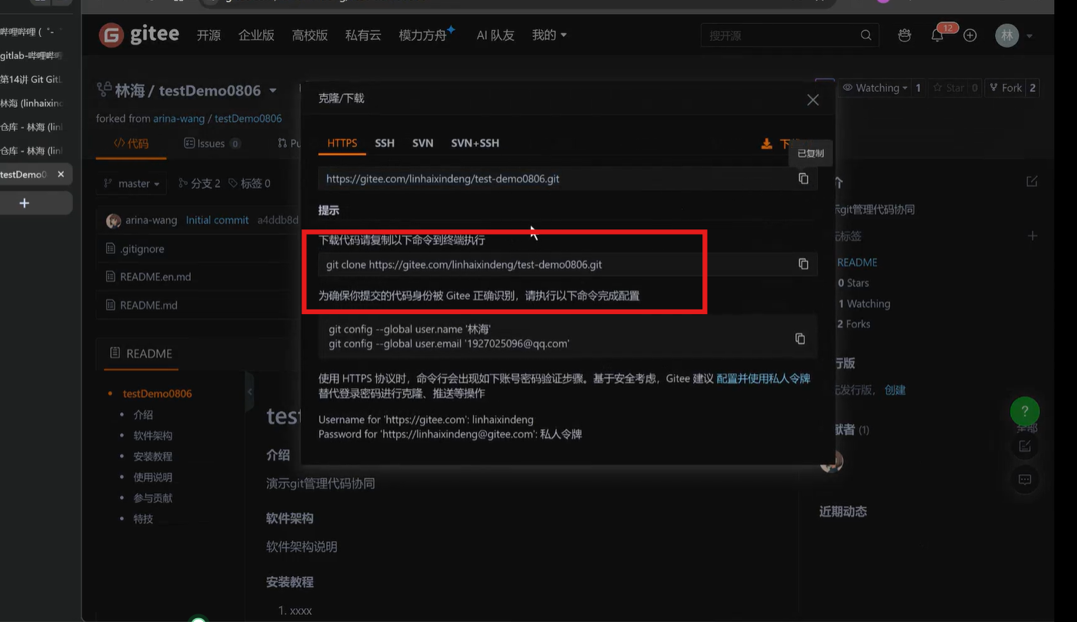1077x622 pixels.
Task: Jump to 软件架构 in the README outline
Action: point(153,435)
